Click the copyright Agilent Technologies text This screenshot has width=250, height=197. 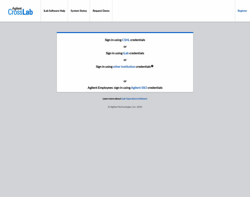[x=125, y=107]
